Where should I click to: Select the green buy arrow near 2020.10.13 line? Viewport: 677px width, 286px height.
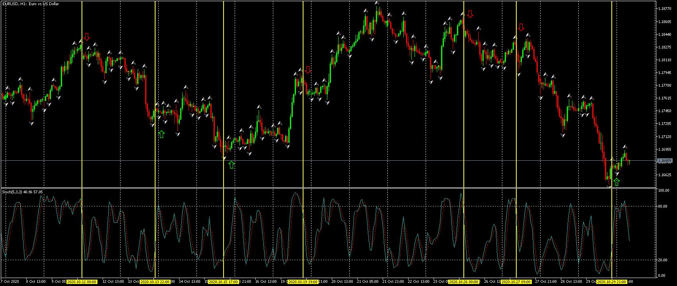point(161,134)
